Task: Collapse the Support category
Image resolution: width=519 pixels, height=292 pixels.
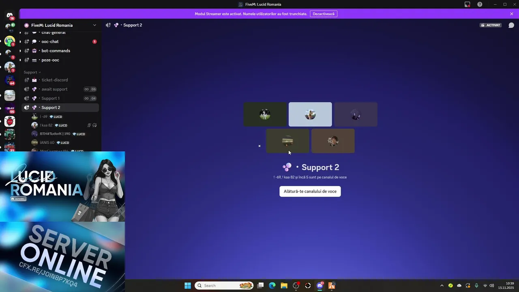Action: (32, 72)
